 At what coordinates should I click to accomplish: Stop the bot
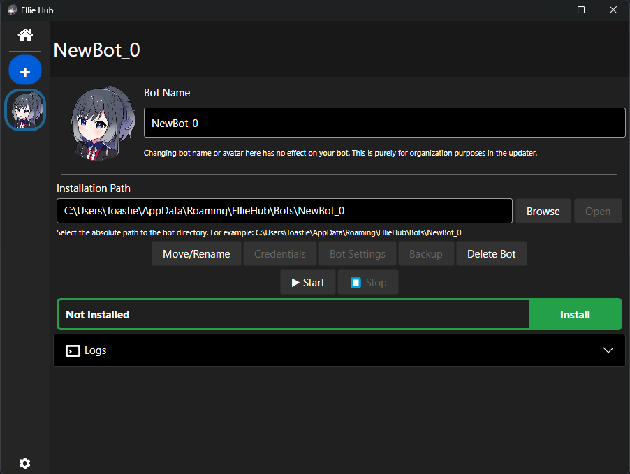coord(368,283)
